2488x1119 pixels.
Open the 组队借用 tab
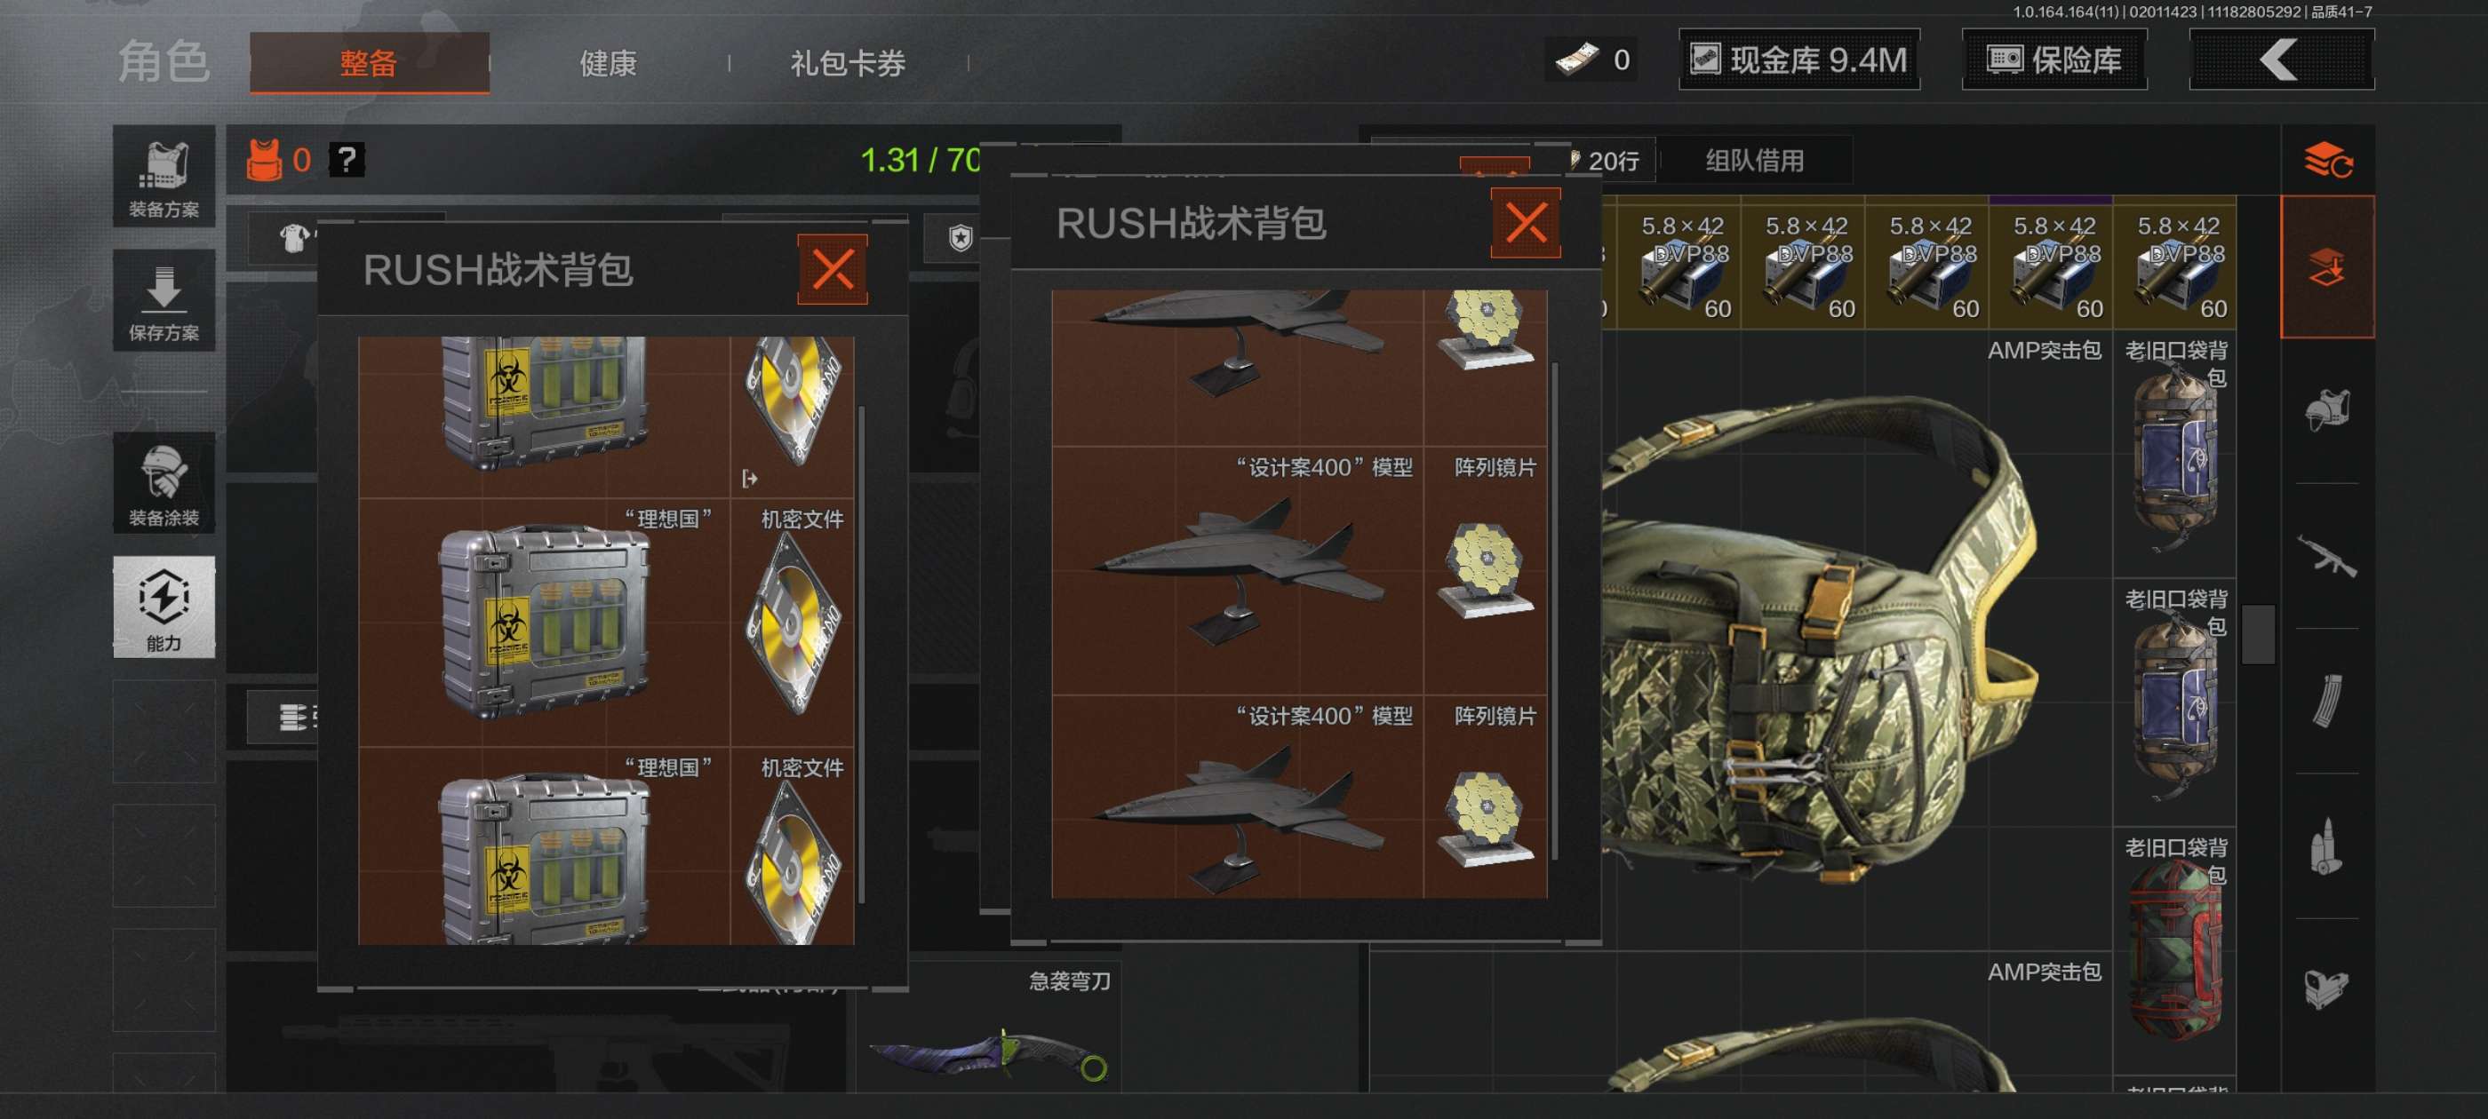(1755, 160)
